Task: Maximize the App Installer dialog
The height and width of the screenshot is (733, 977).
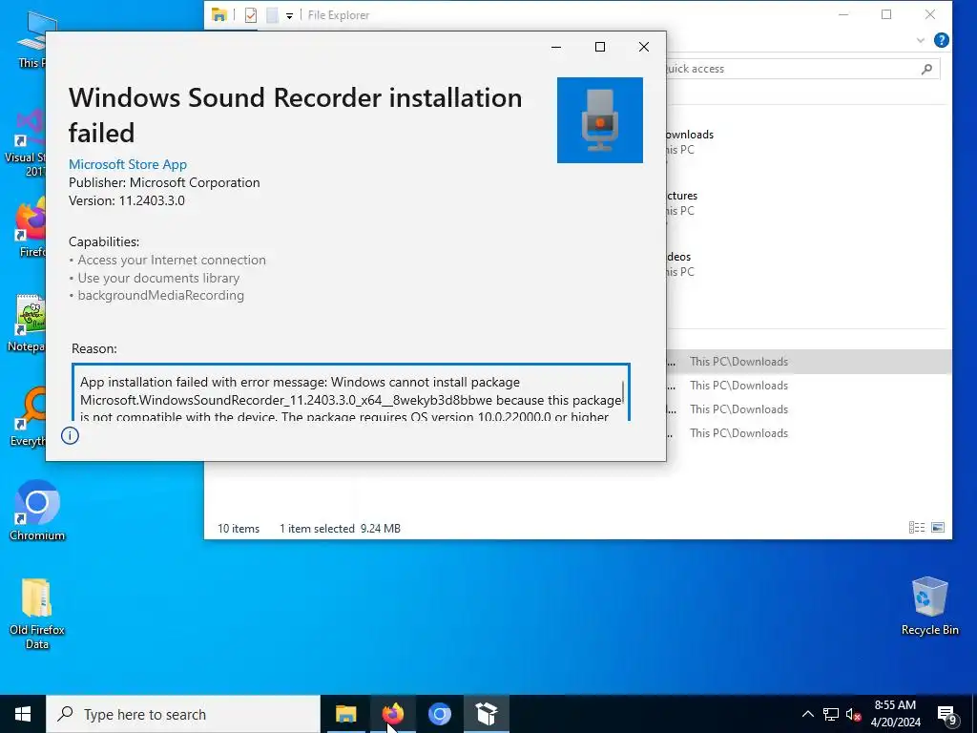Action: tap(600, 48)
